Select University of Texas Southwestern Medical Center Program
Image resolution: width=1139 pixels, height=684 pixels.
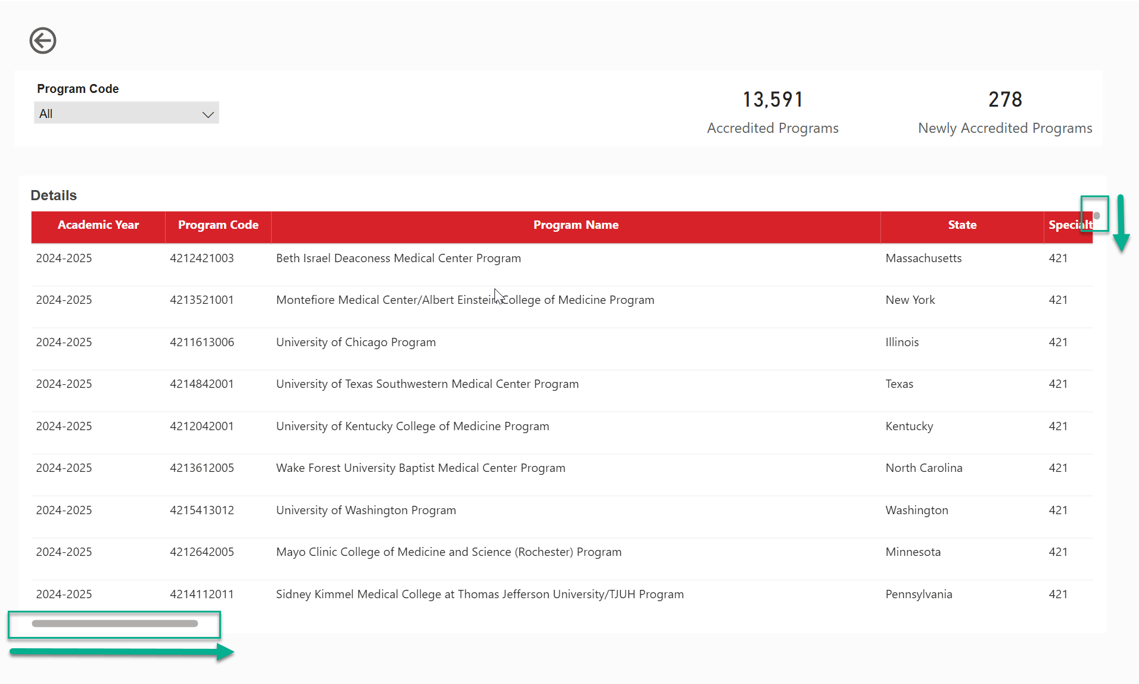point(427,384)
